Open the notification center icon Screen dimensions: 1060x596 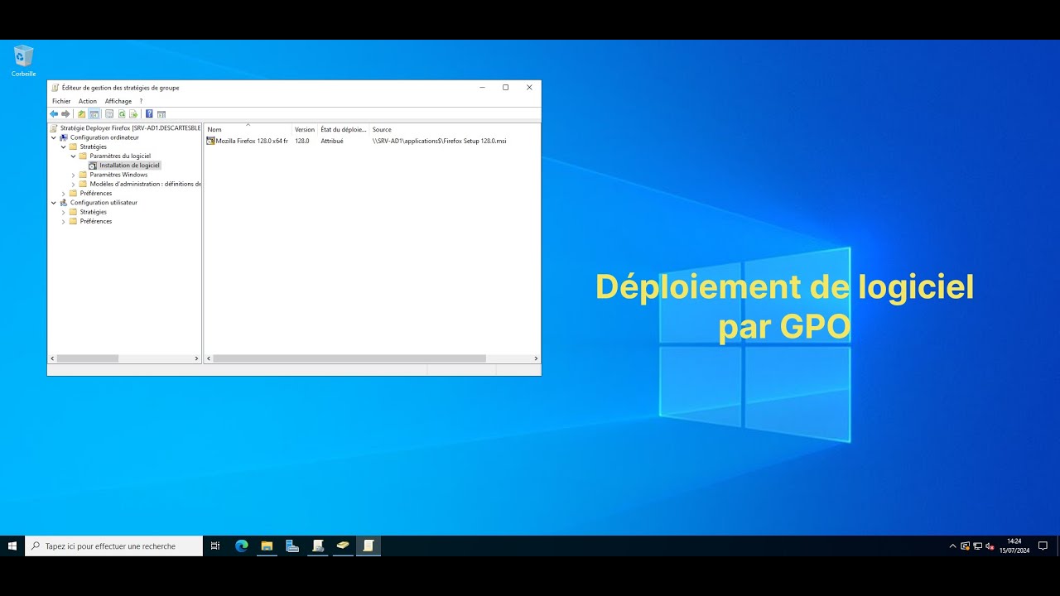1043,546
